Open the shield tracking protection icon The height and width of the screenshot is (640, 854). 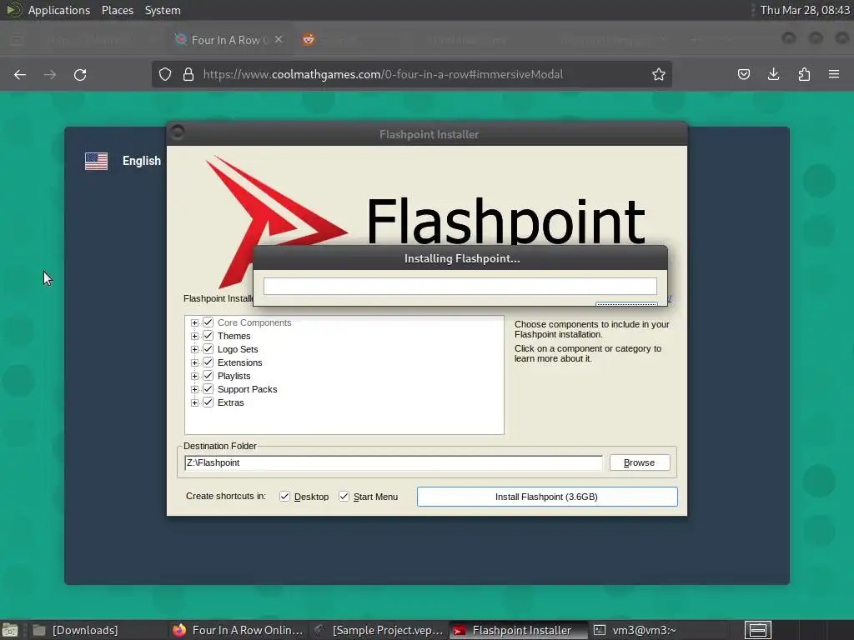pos(165,74)
